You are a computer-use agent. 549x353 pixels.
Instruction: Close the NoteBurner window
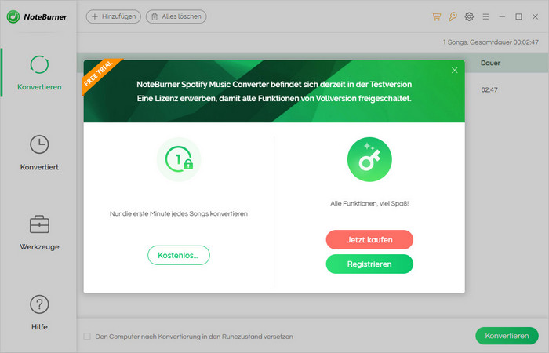click(x=535, y=16)
